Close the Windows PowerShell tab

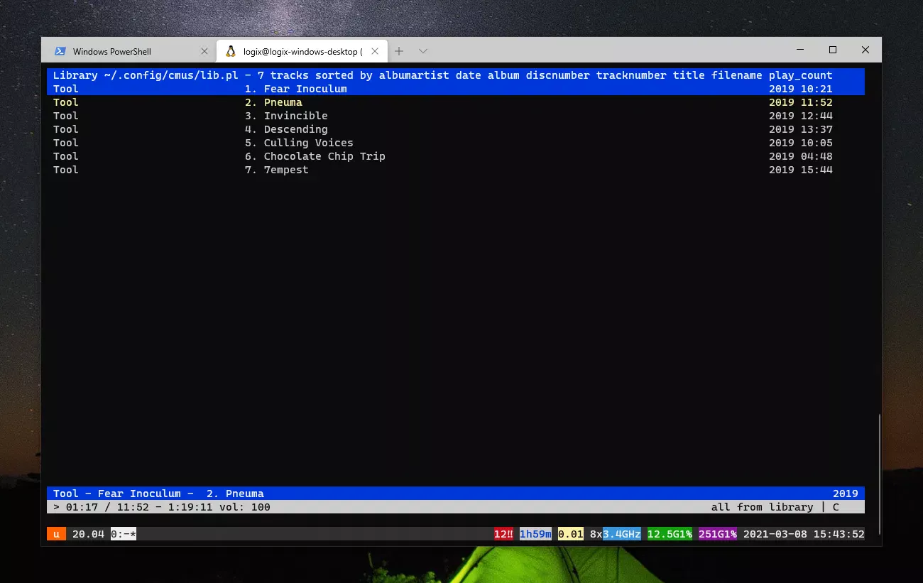204,51
